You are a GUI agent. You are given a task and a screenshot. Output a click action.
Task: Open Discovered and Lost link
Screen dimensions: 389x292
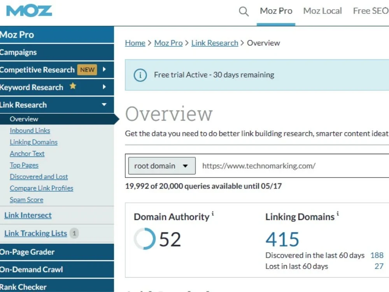[x=39, y=176]
